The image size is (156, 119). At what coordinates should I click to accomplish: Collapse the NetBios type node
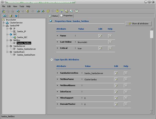point(7,40)
